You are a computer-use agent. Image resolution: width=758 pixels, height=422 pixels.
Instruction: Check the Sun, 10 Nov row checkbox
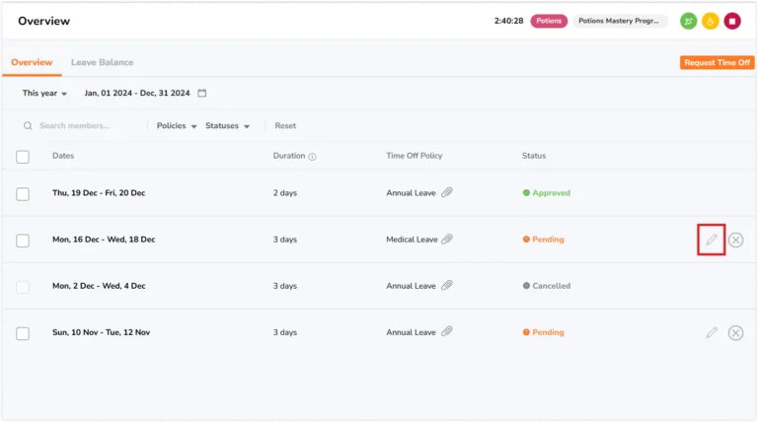(23, 333)
